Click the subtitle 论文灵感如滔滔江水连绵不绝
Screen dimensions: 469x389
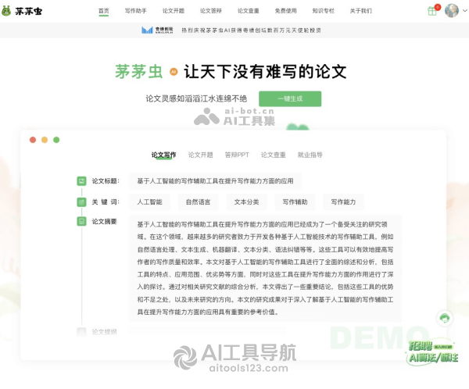coord(196,98)
